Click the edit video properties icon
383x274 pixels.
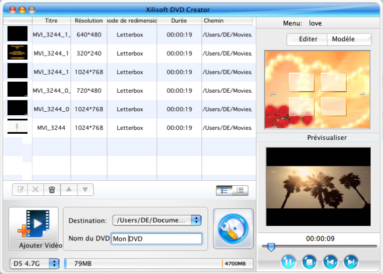pos(20,190)
